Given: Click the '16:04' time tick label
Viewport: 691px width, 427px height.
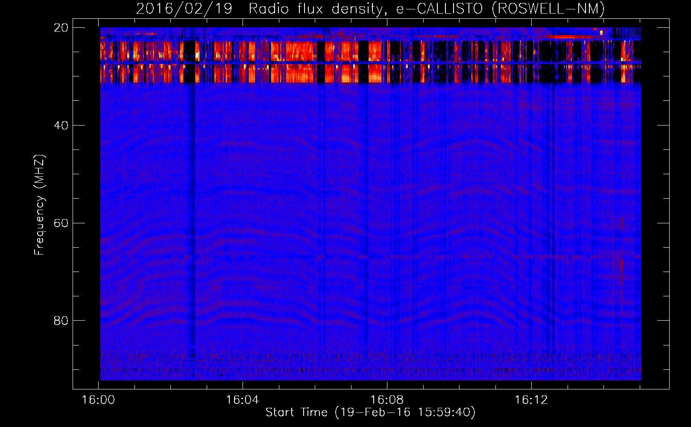Looking at the screenshot, I should tap(243, 400).
